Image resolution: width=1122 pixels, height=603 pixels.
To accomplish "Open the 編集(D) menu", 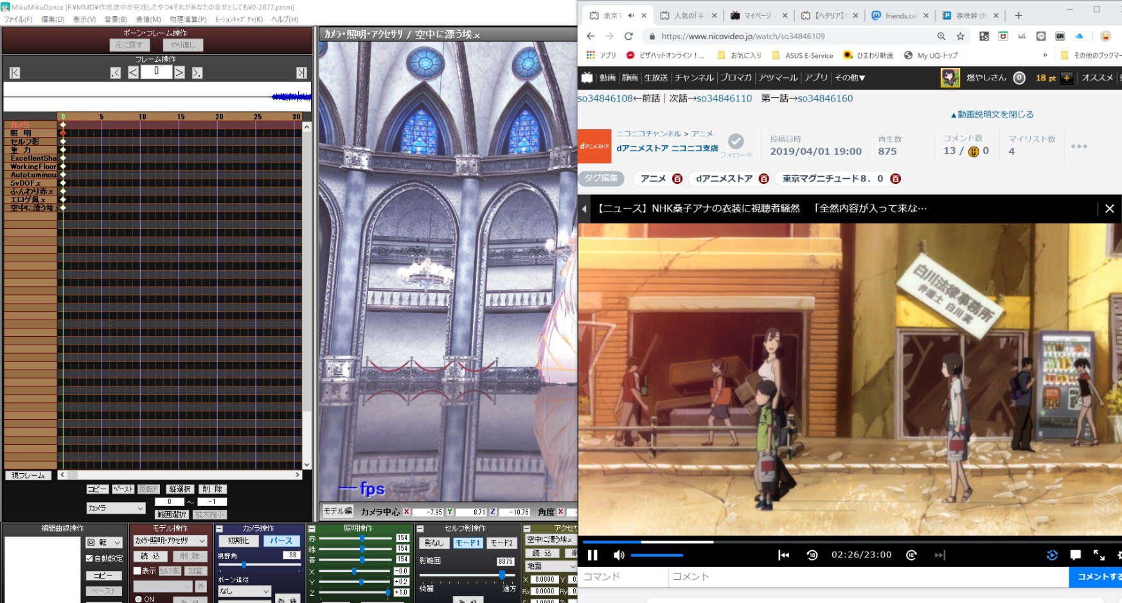I will (53, 19).
